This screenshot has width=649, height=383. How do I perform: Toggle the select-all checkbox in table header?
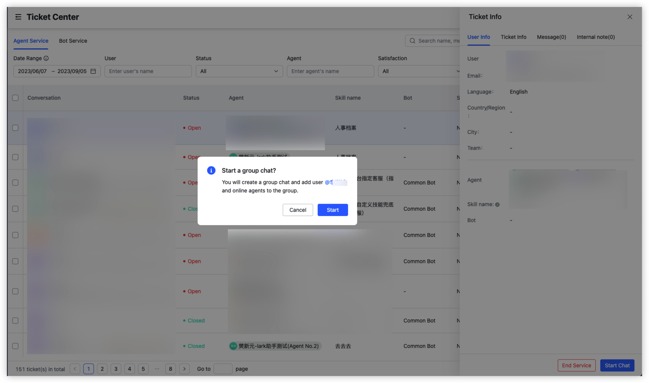[x=15, y=98]
